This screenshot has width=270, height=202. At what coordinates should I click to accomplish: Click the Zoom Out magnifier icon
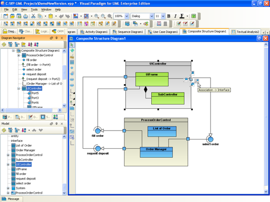pos(103,16)
